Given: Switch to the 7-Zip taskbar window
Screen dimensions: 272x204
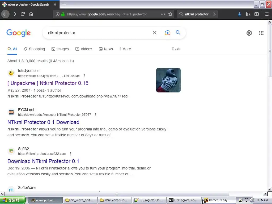Looking at the screenshot, I should (184, 200).
